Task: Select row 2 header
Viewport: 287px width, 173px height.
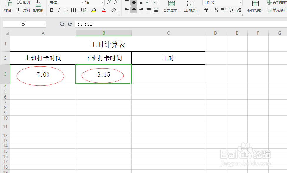Action: tap(5, 58)
